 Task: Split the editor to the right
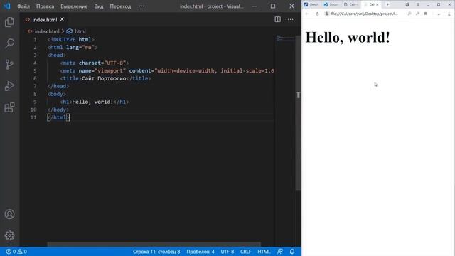[278, 19]
